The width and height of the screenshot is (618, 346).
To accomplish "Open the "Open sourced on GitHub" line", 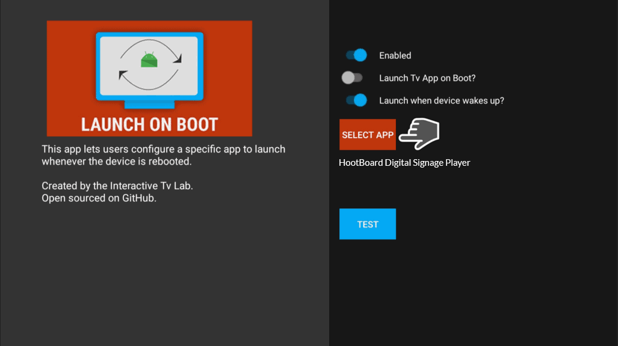I will coord(99,198).
